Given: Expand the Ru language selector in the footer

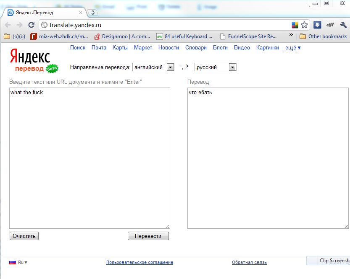Looking at the screenshot, I should coord(18,263).
